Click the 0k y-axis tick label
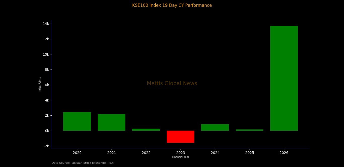This screenshot has height=167, width=344. tap(47, 131)
